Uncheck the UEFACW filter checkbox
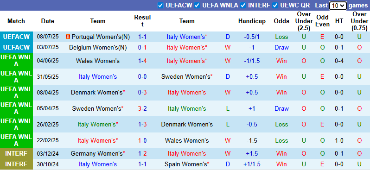 coord(161,6)
